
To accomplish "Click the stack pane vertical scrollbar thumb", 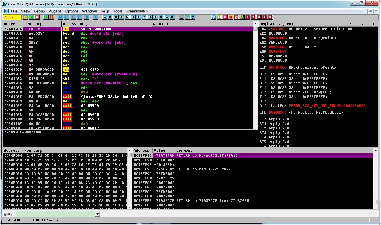I will pos(376,202).
